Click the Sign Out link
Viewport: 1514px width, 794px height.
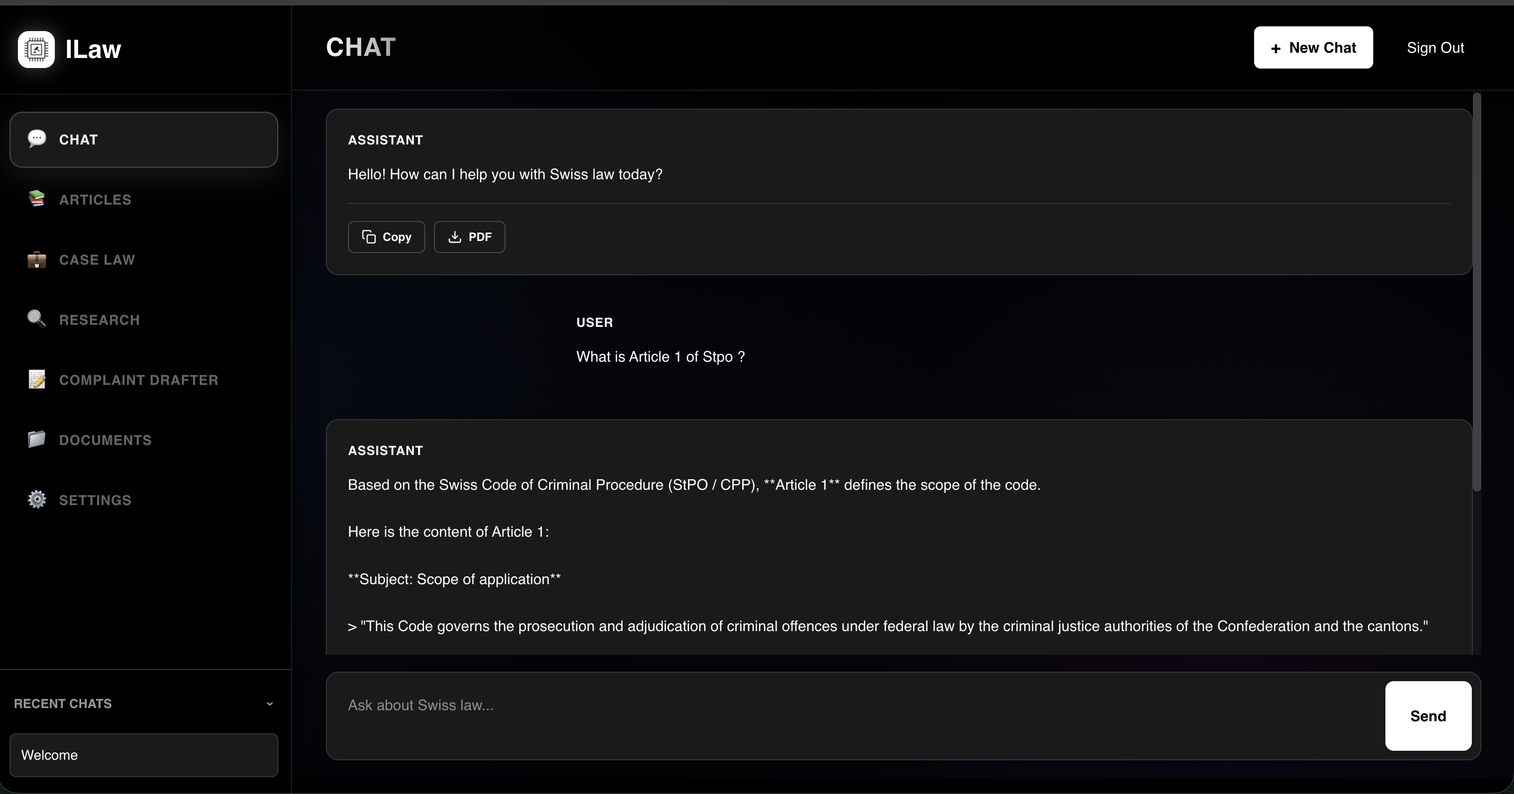pos(1434,47)
